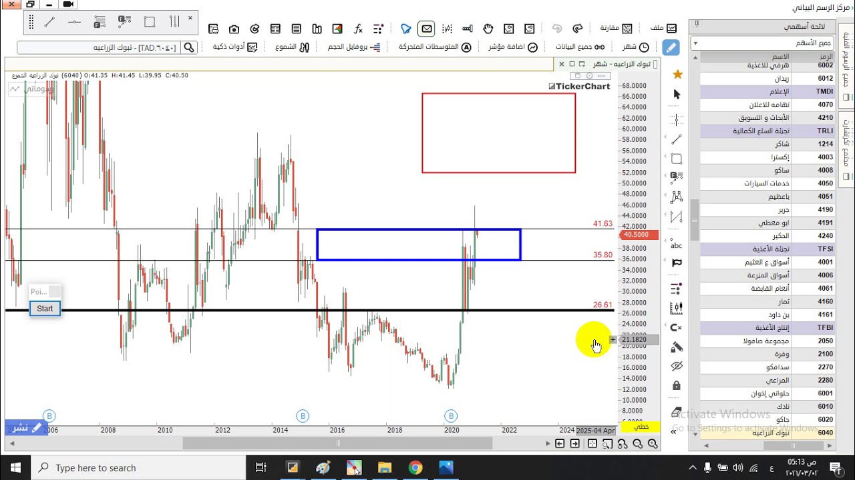The image size is (855, 480).
Task: Select تبوك الزراعيه 6040 row in watchlist
Action: [x=767, y=433]
